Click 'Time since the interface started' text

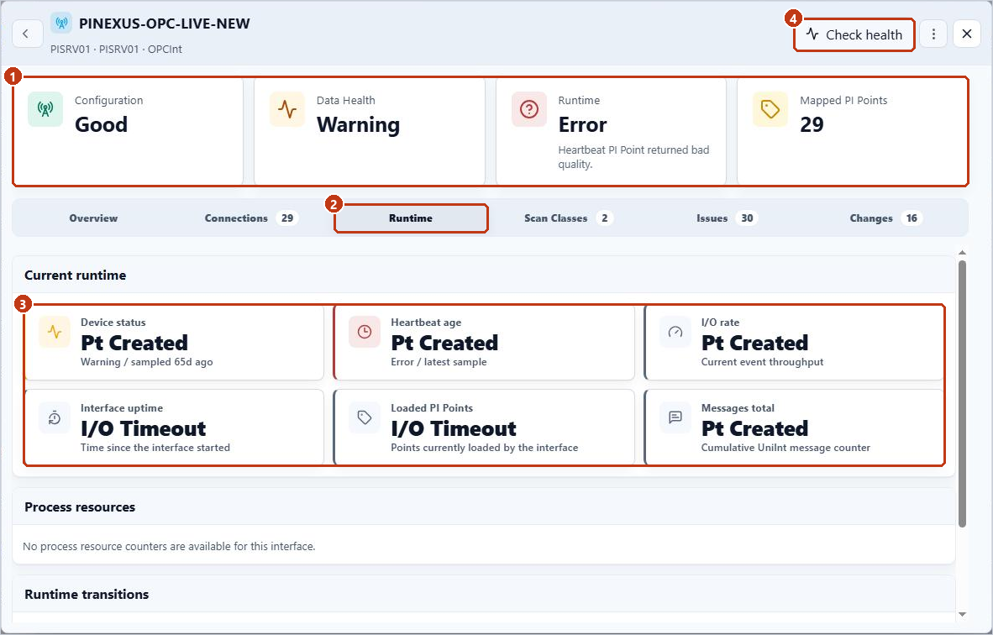pos(155,448)
